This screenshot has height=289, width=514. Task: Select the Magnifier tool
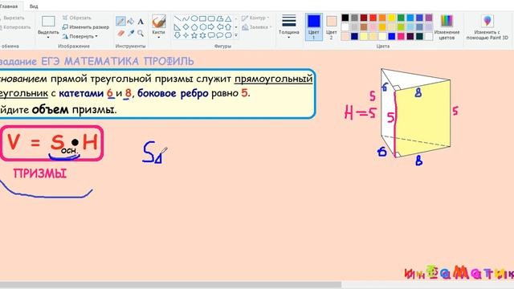tap(141, 33)
